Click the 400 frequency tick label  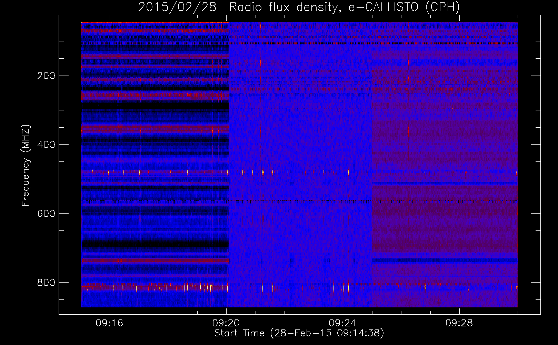click(46, 145)
